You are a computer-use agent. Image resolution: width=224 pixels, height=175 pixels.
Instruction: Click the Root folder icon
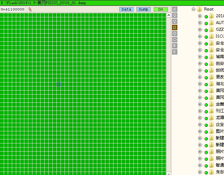[199, 9]
